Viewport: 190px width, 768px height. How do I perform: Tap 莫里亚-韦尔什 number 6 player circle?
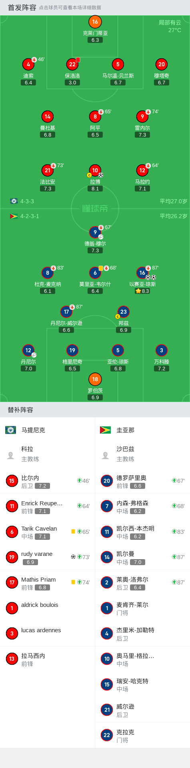coord(95,273)
